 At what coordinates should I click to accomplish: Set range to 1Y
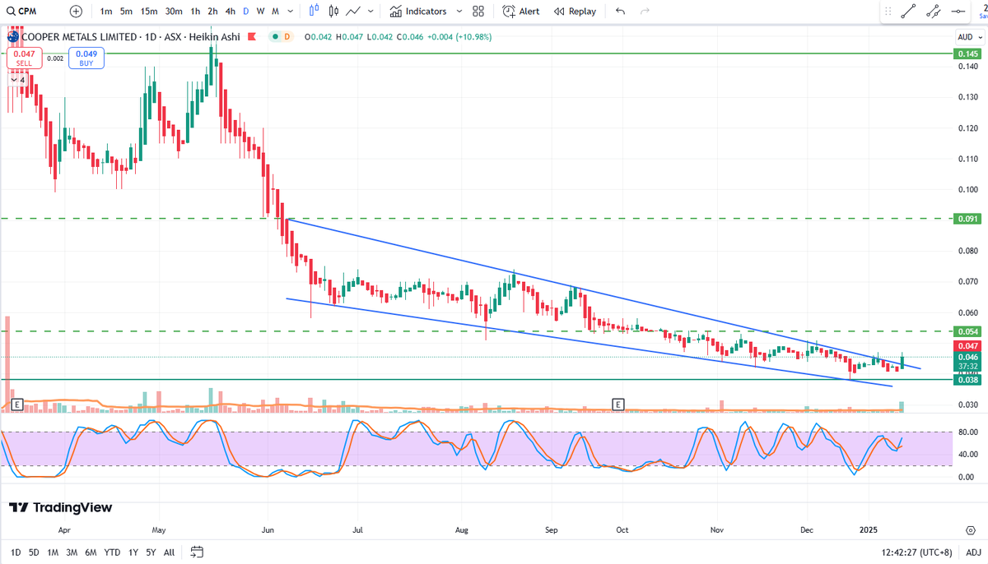pyautogui.click(x=133, y=552)
